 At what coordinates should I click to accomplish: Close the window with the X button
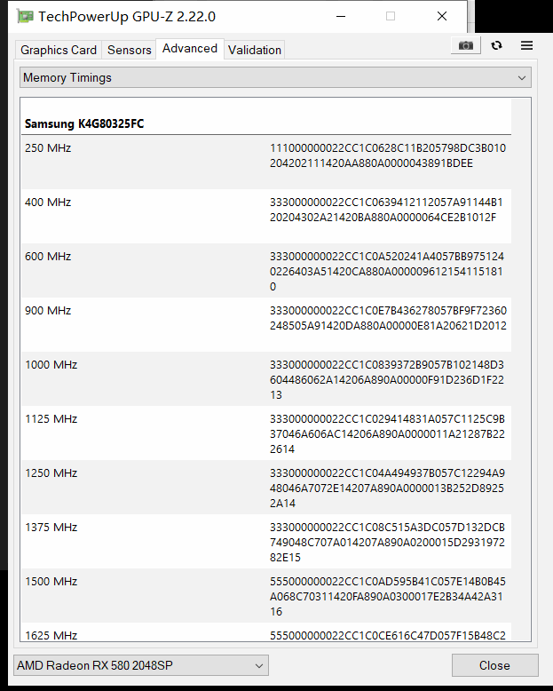[442, 17]
